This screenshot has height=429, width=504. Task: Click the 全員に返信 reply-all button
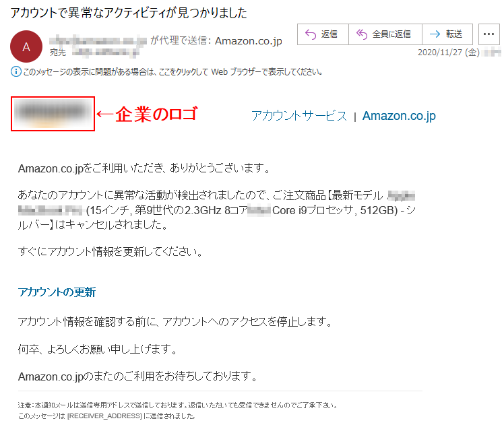[385, 34]
